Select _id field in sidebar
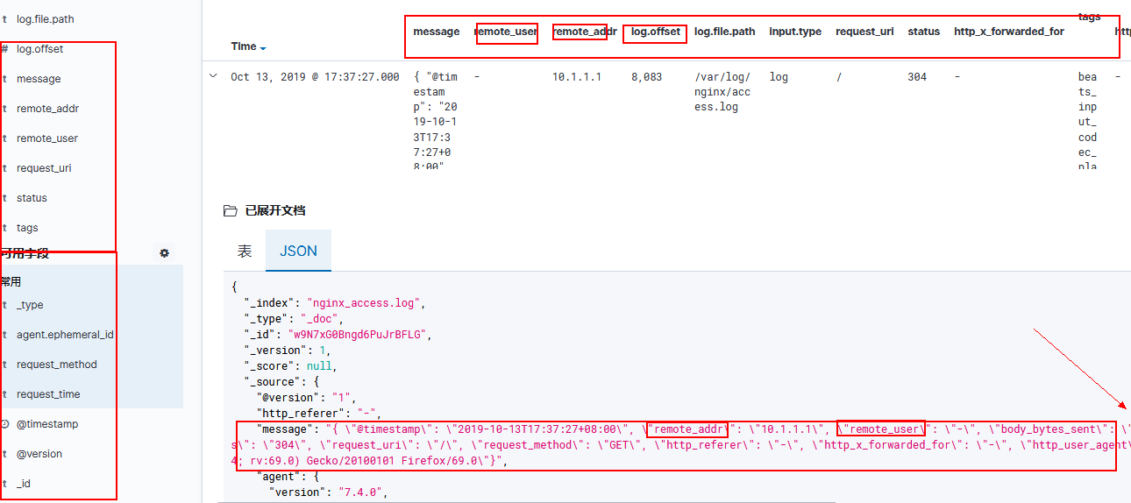This screenshot has width=1131, height=503. click(25, 484)
